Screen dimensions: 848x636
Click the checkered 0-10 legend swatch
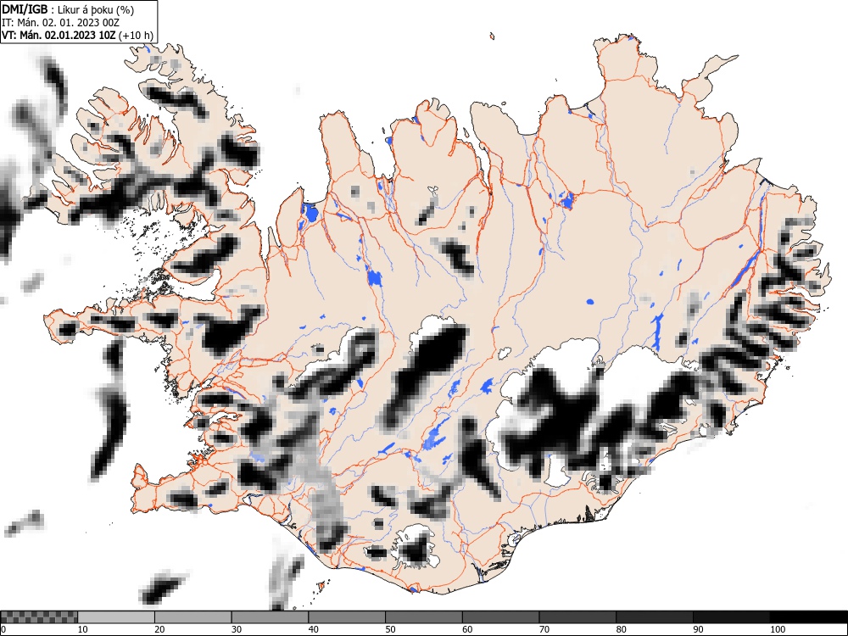[x=40, y=617]
